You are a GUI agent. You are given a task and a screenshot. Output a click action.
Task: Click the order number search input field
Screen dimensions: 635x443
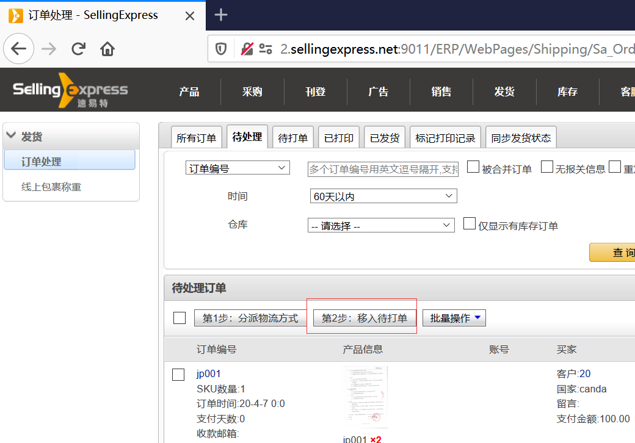383,168
